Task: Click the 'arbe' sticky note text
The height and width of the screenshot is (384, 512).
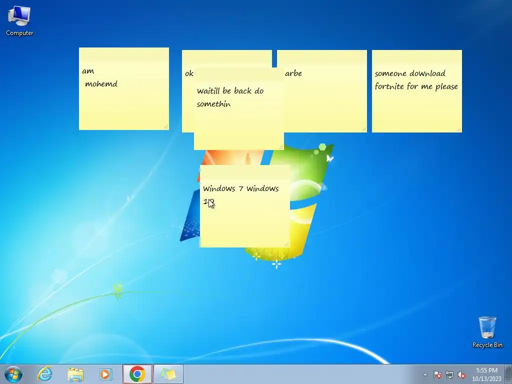Action: [x=293, y=73]
